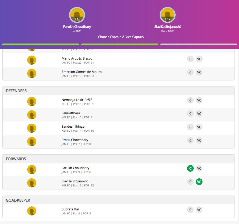Deselect Farukh Choudhary as captain

190,168
